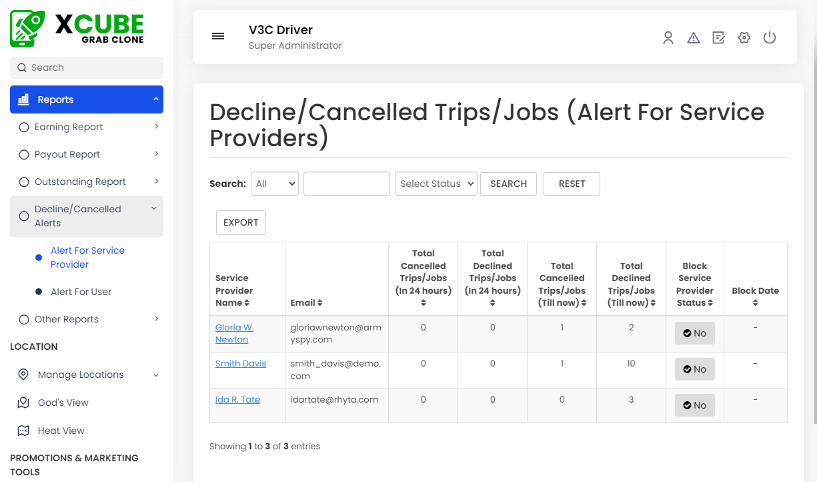The width and height of the screenshot is (817, 482).
Task: Open the All search filter dropdown
Action: [x=274, y=184]
